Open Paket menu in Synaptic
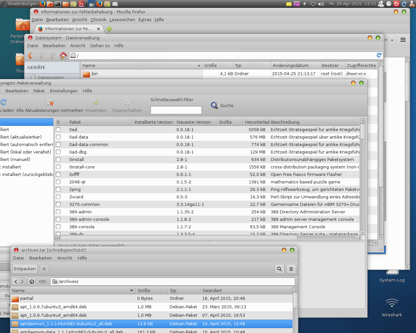 (39, 91)
